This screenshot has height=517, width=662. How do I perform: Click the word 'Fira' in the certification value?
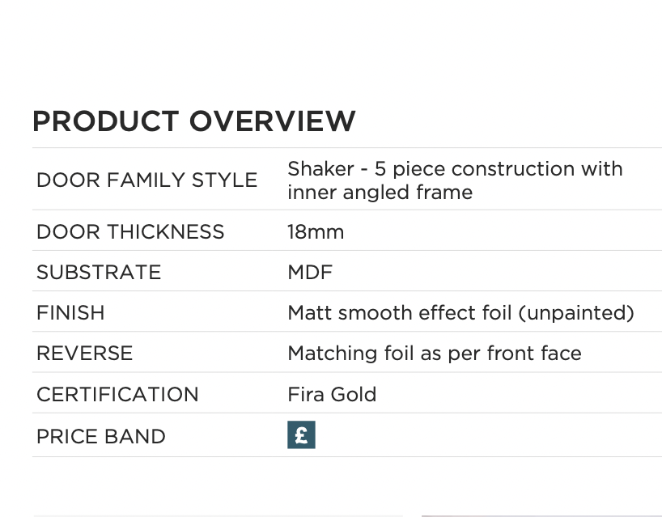click(x=304, y=395)
